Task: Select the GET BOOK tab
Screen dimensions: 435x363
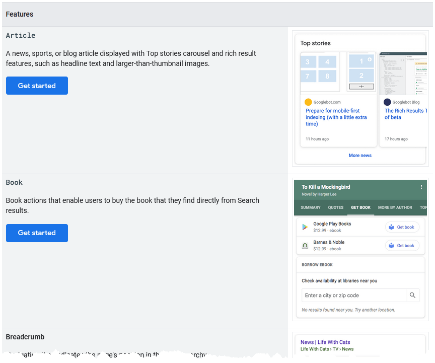Action: point(360,207)
